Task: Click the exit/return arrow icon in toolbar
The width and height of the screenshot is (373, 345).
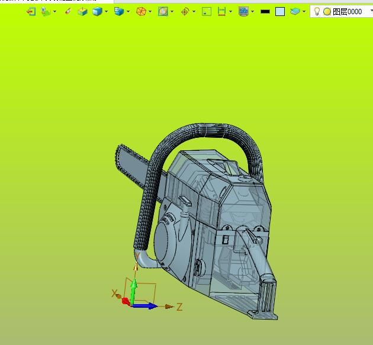Action: [31, 11]
